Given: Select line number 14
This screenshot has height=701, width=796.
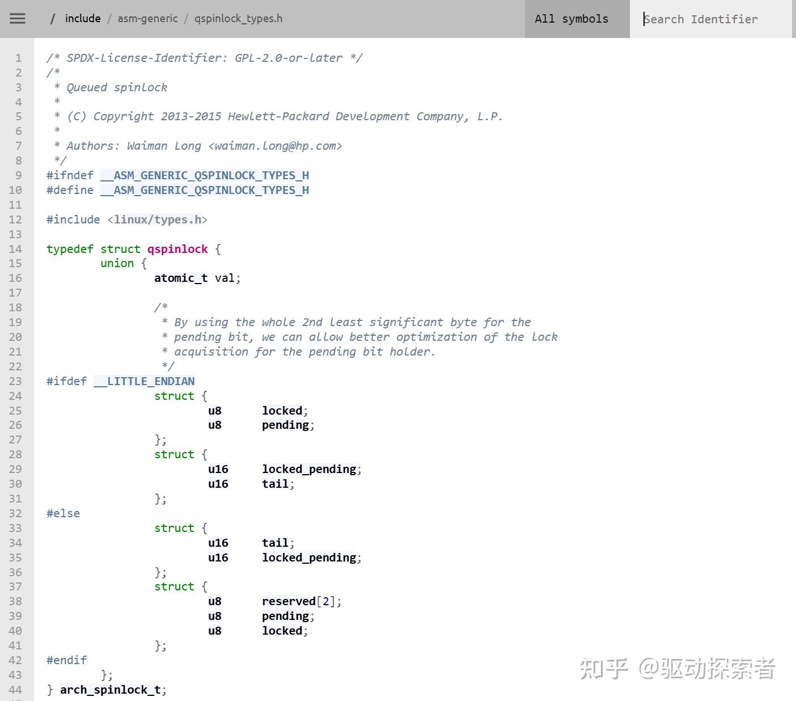Looking at the screenshot, I should point(15,248).
